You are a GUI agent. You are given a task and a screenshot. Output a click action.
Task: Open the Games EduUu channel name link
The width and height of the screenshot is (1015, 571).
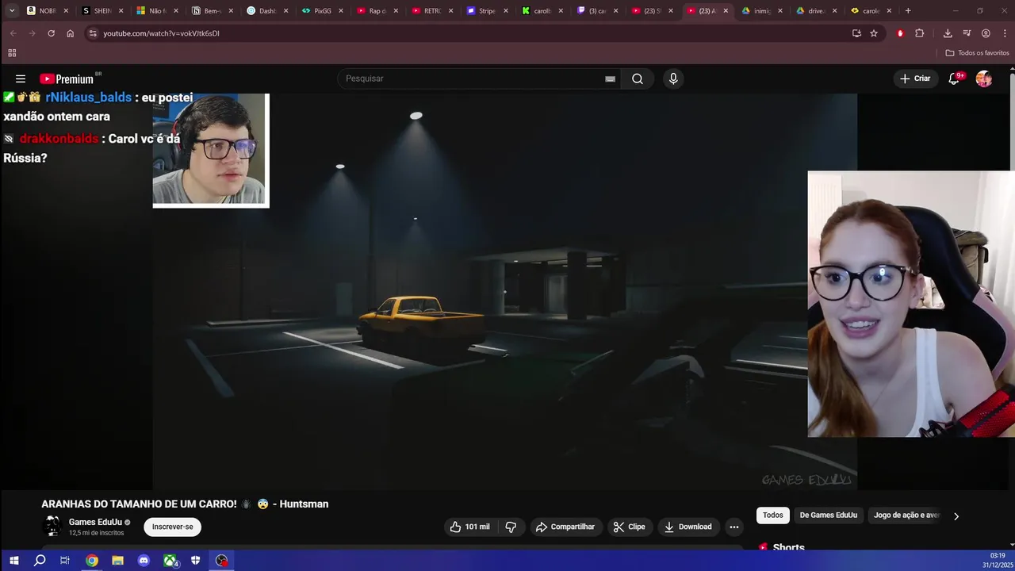pos(95,522)
